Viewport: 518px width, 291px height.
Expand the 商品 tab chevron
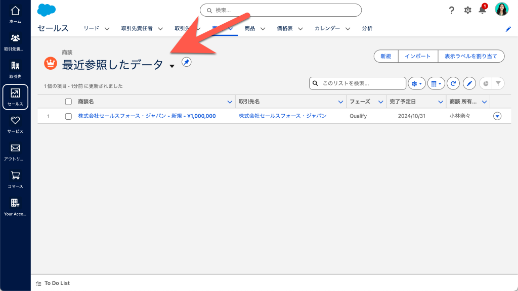coord(263,29)
